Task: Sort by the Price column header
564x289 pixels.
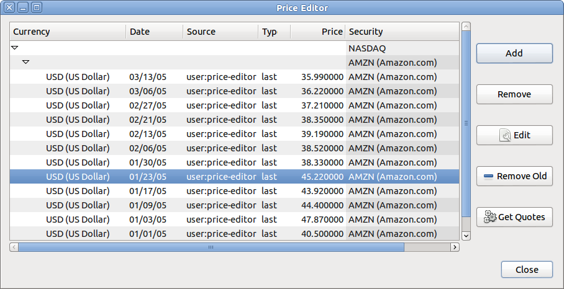Action: click(317, 32)
